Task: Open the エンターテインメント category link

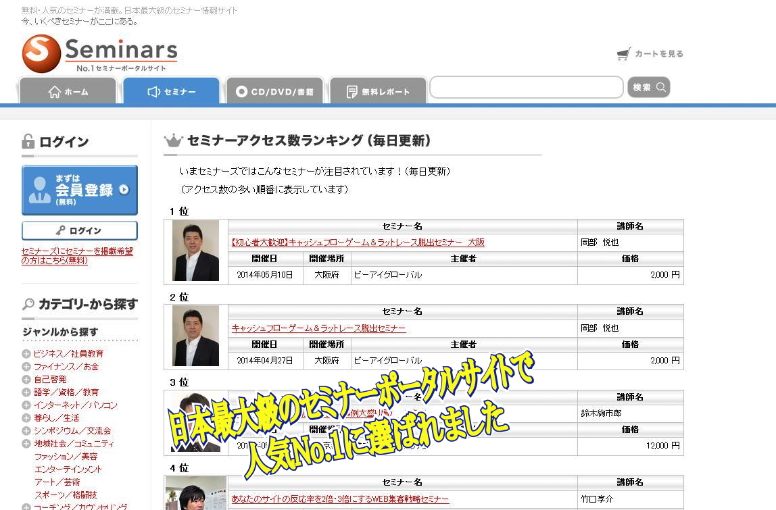Action: [x=68, y=469]
